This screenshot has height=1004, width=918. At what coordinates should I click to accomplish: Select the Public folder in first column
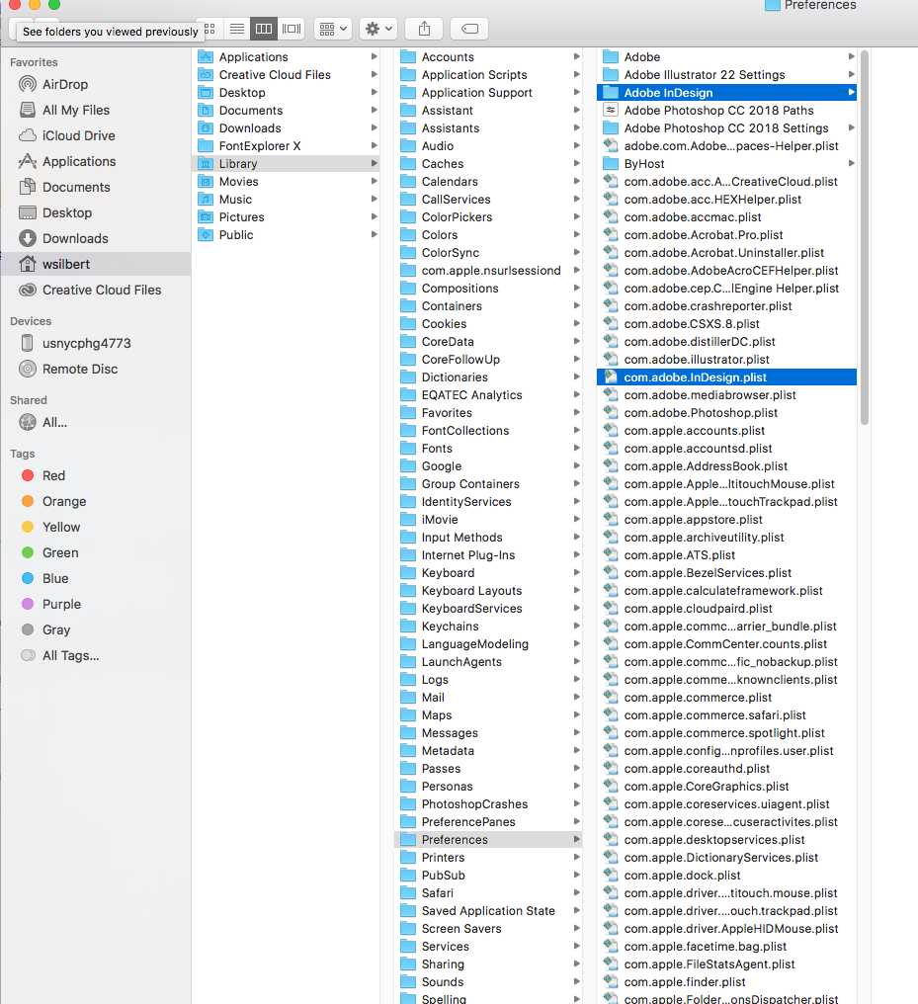287,235
